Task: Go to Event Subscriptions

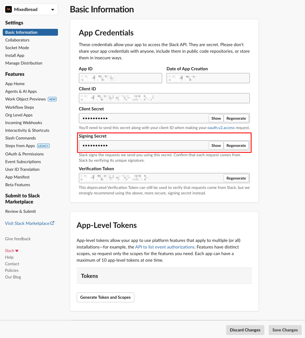Action: [23, 162]
